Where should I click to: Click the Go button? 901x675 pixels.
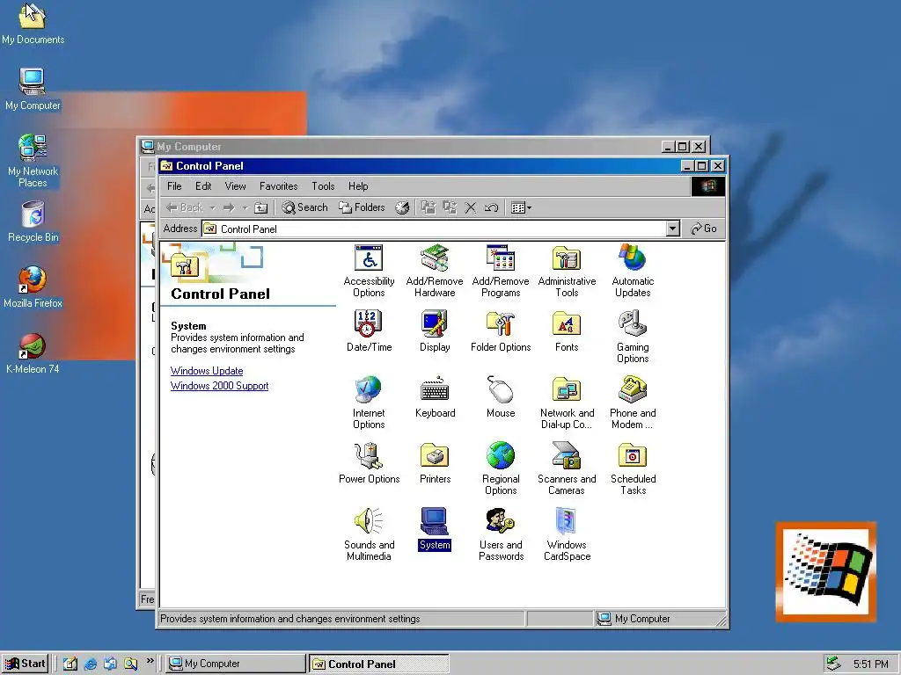[x=704, y=229]
